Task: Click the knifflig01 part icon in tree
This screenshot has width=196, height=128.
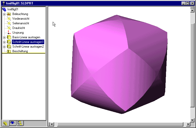Action: pos(4,9)
